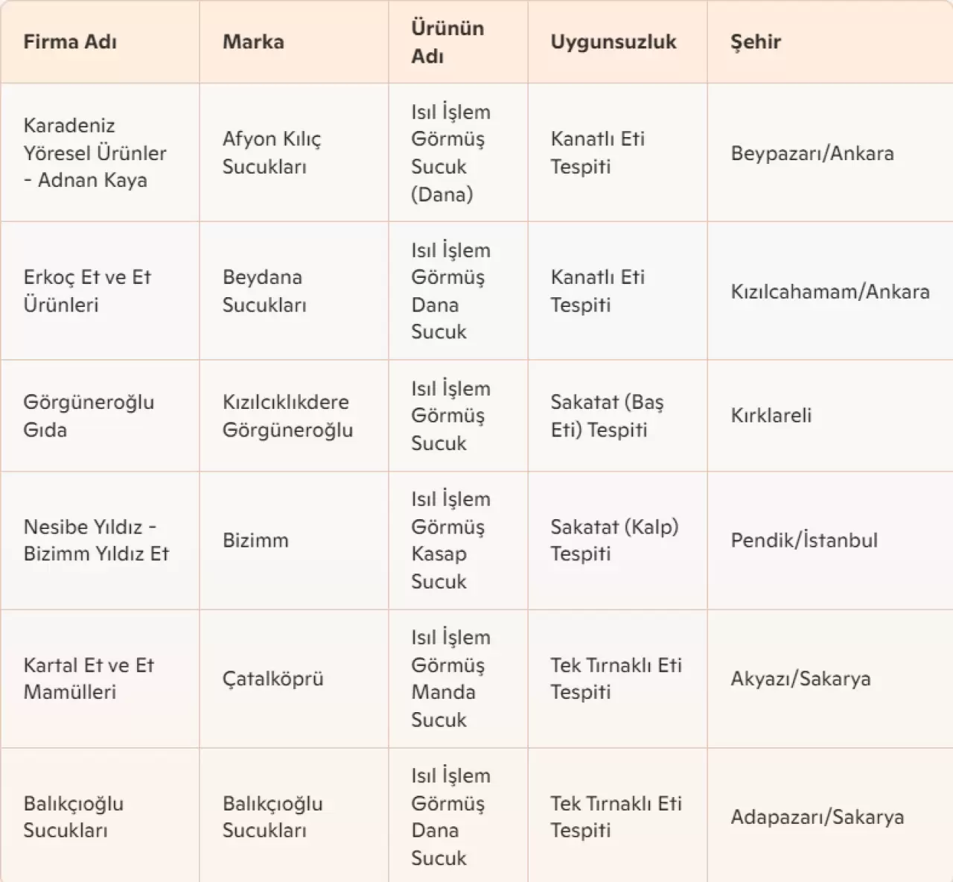Viewport: 953px width, 882px height.
Task: Select the 'Beydana Sucukları' brand cell
Action: click(264, 291)
